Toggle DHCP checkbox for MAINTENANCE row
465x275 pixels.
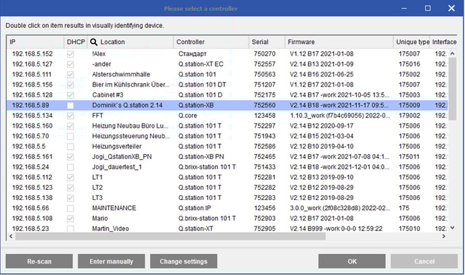pos(70,208)
